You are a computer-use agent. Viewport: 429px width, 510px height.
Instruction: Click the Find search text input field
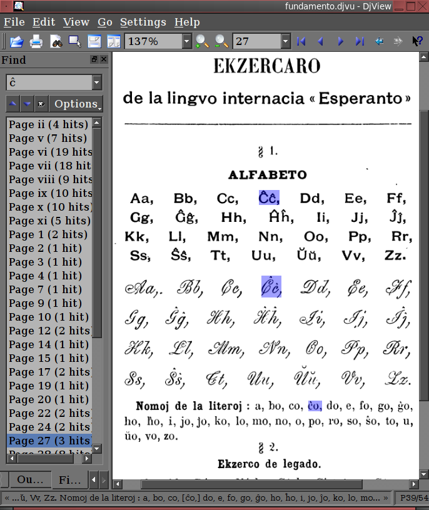(48, 82)
